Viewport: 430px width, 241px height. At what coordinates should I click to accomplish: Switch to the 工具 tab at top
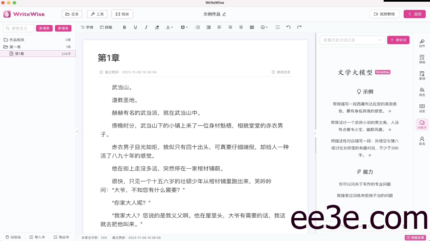(x=97, y=14)
